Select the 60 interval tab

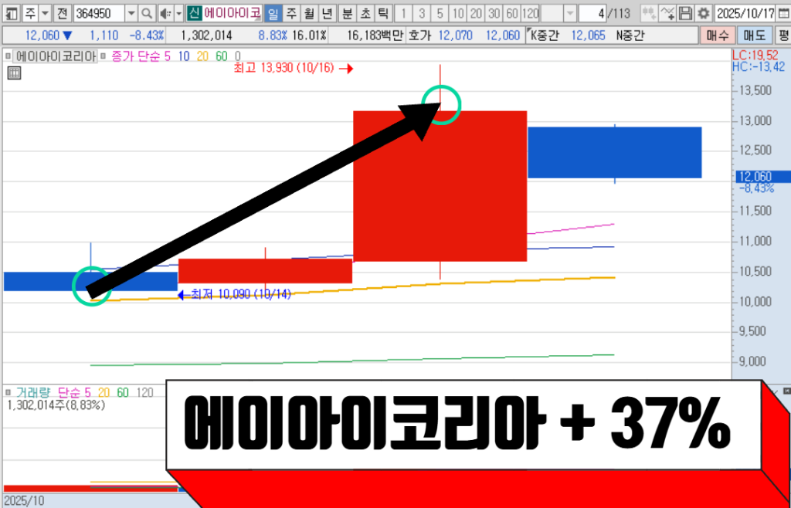click(x=511, y=14)
